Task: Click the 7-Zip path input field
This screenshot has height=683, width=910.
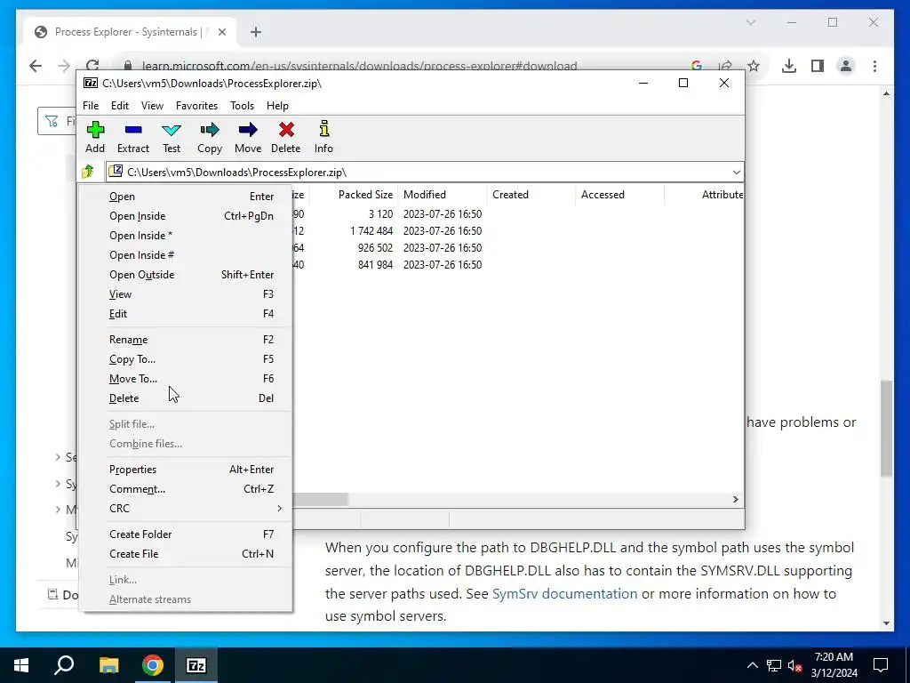Action: tap(424, 172)
